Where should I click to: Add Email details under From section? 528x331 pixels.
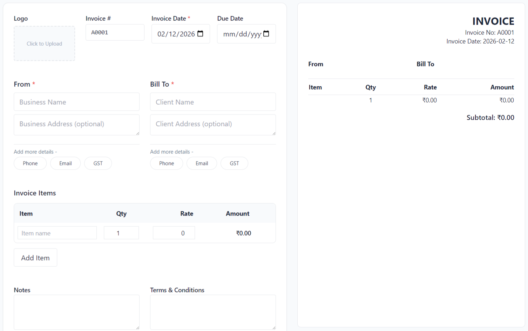[65, 163]
